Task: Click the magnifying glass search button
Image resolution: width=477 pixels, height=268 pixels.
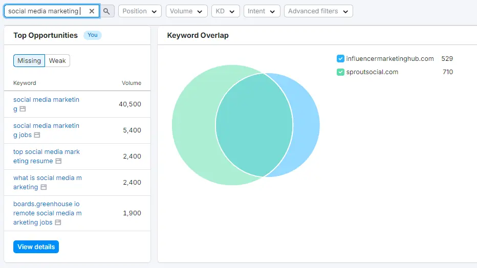Action: (x=106, y=11)
